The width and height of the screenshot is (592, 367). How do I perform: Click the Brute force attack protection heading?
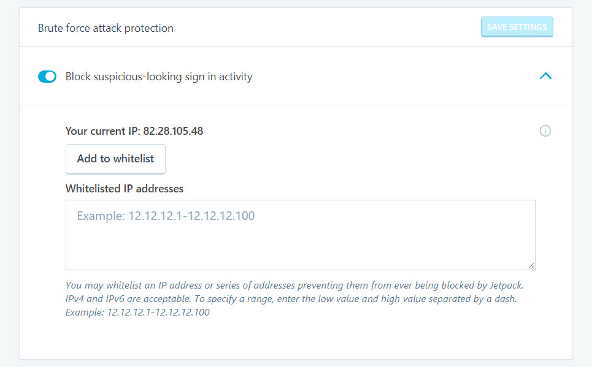click(x=106, y=28)
